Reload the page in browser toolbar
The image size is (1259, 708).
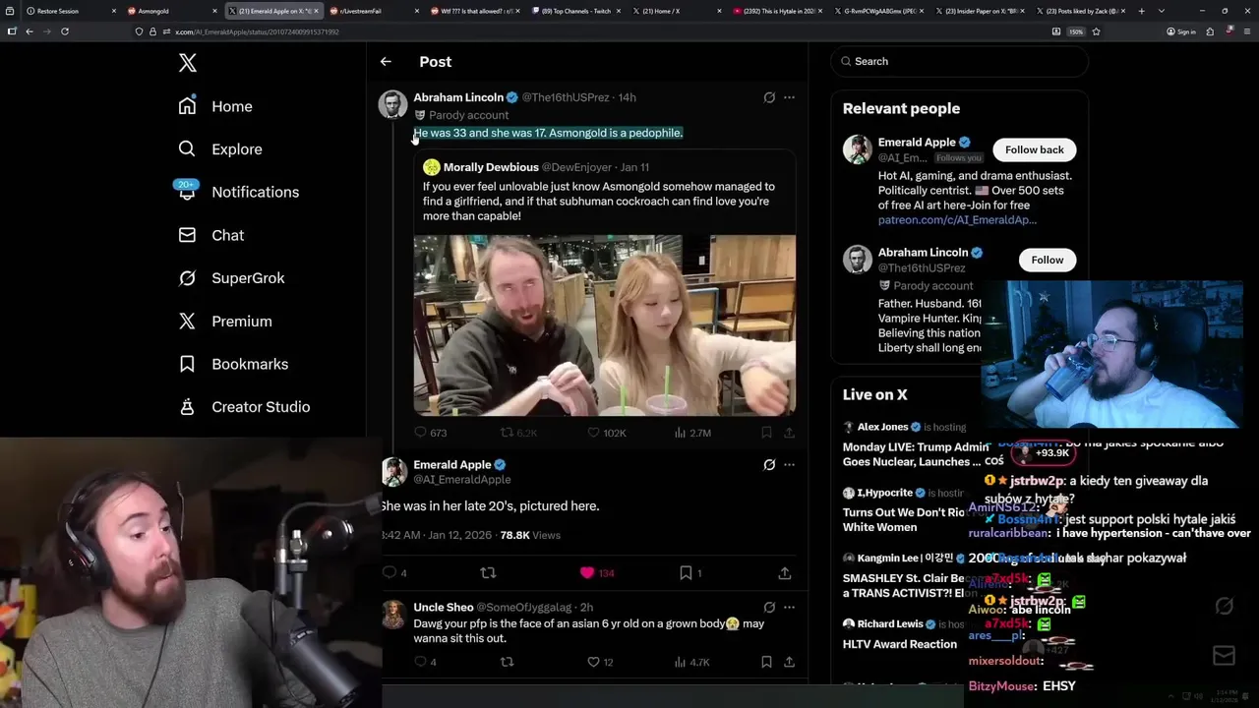pos(65,31)
